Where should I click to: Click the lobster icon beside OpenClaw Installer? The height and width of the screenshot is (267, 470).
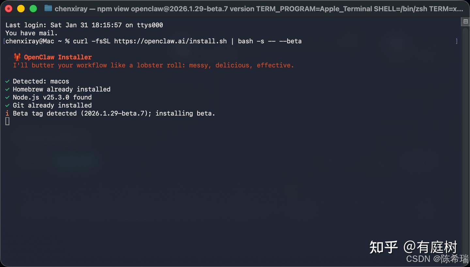tap(17, 57)
